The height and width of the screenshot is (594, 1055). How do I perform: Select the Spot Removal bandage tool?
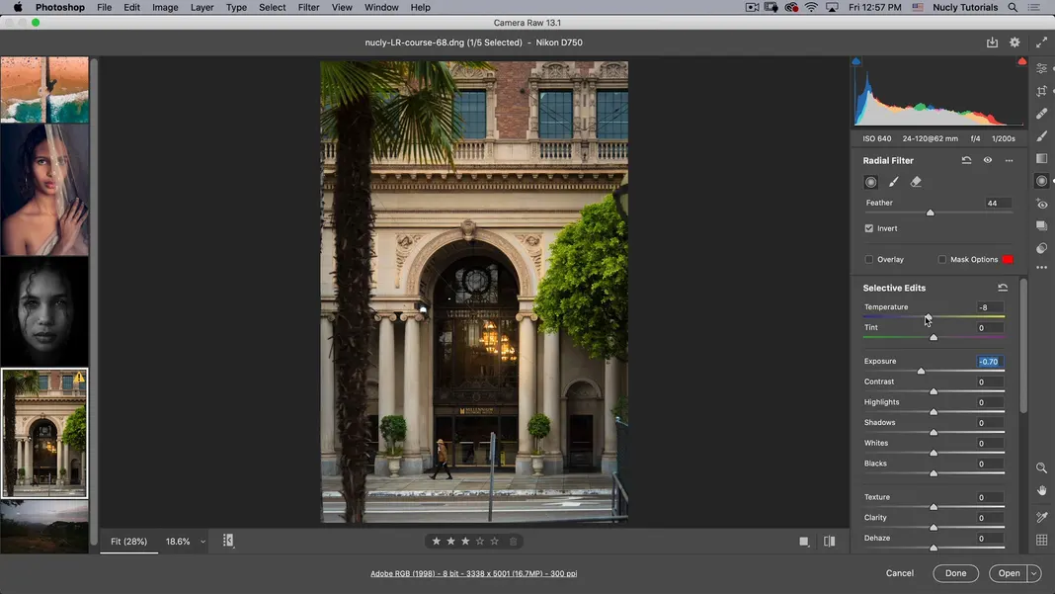1041,113
